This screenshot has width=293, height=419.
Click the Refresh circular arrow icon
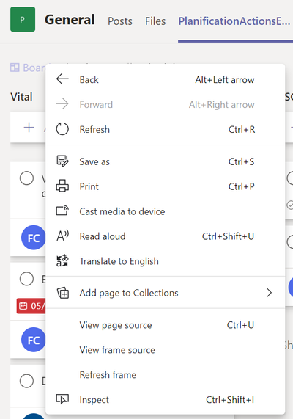point(62,129)
